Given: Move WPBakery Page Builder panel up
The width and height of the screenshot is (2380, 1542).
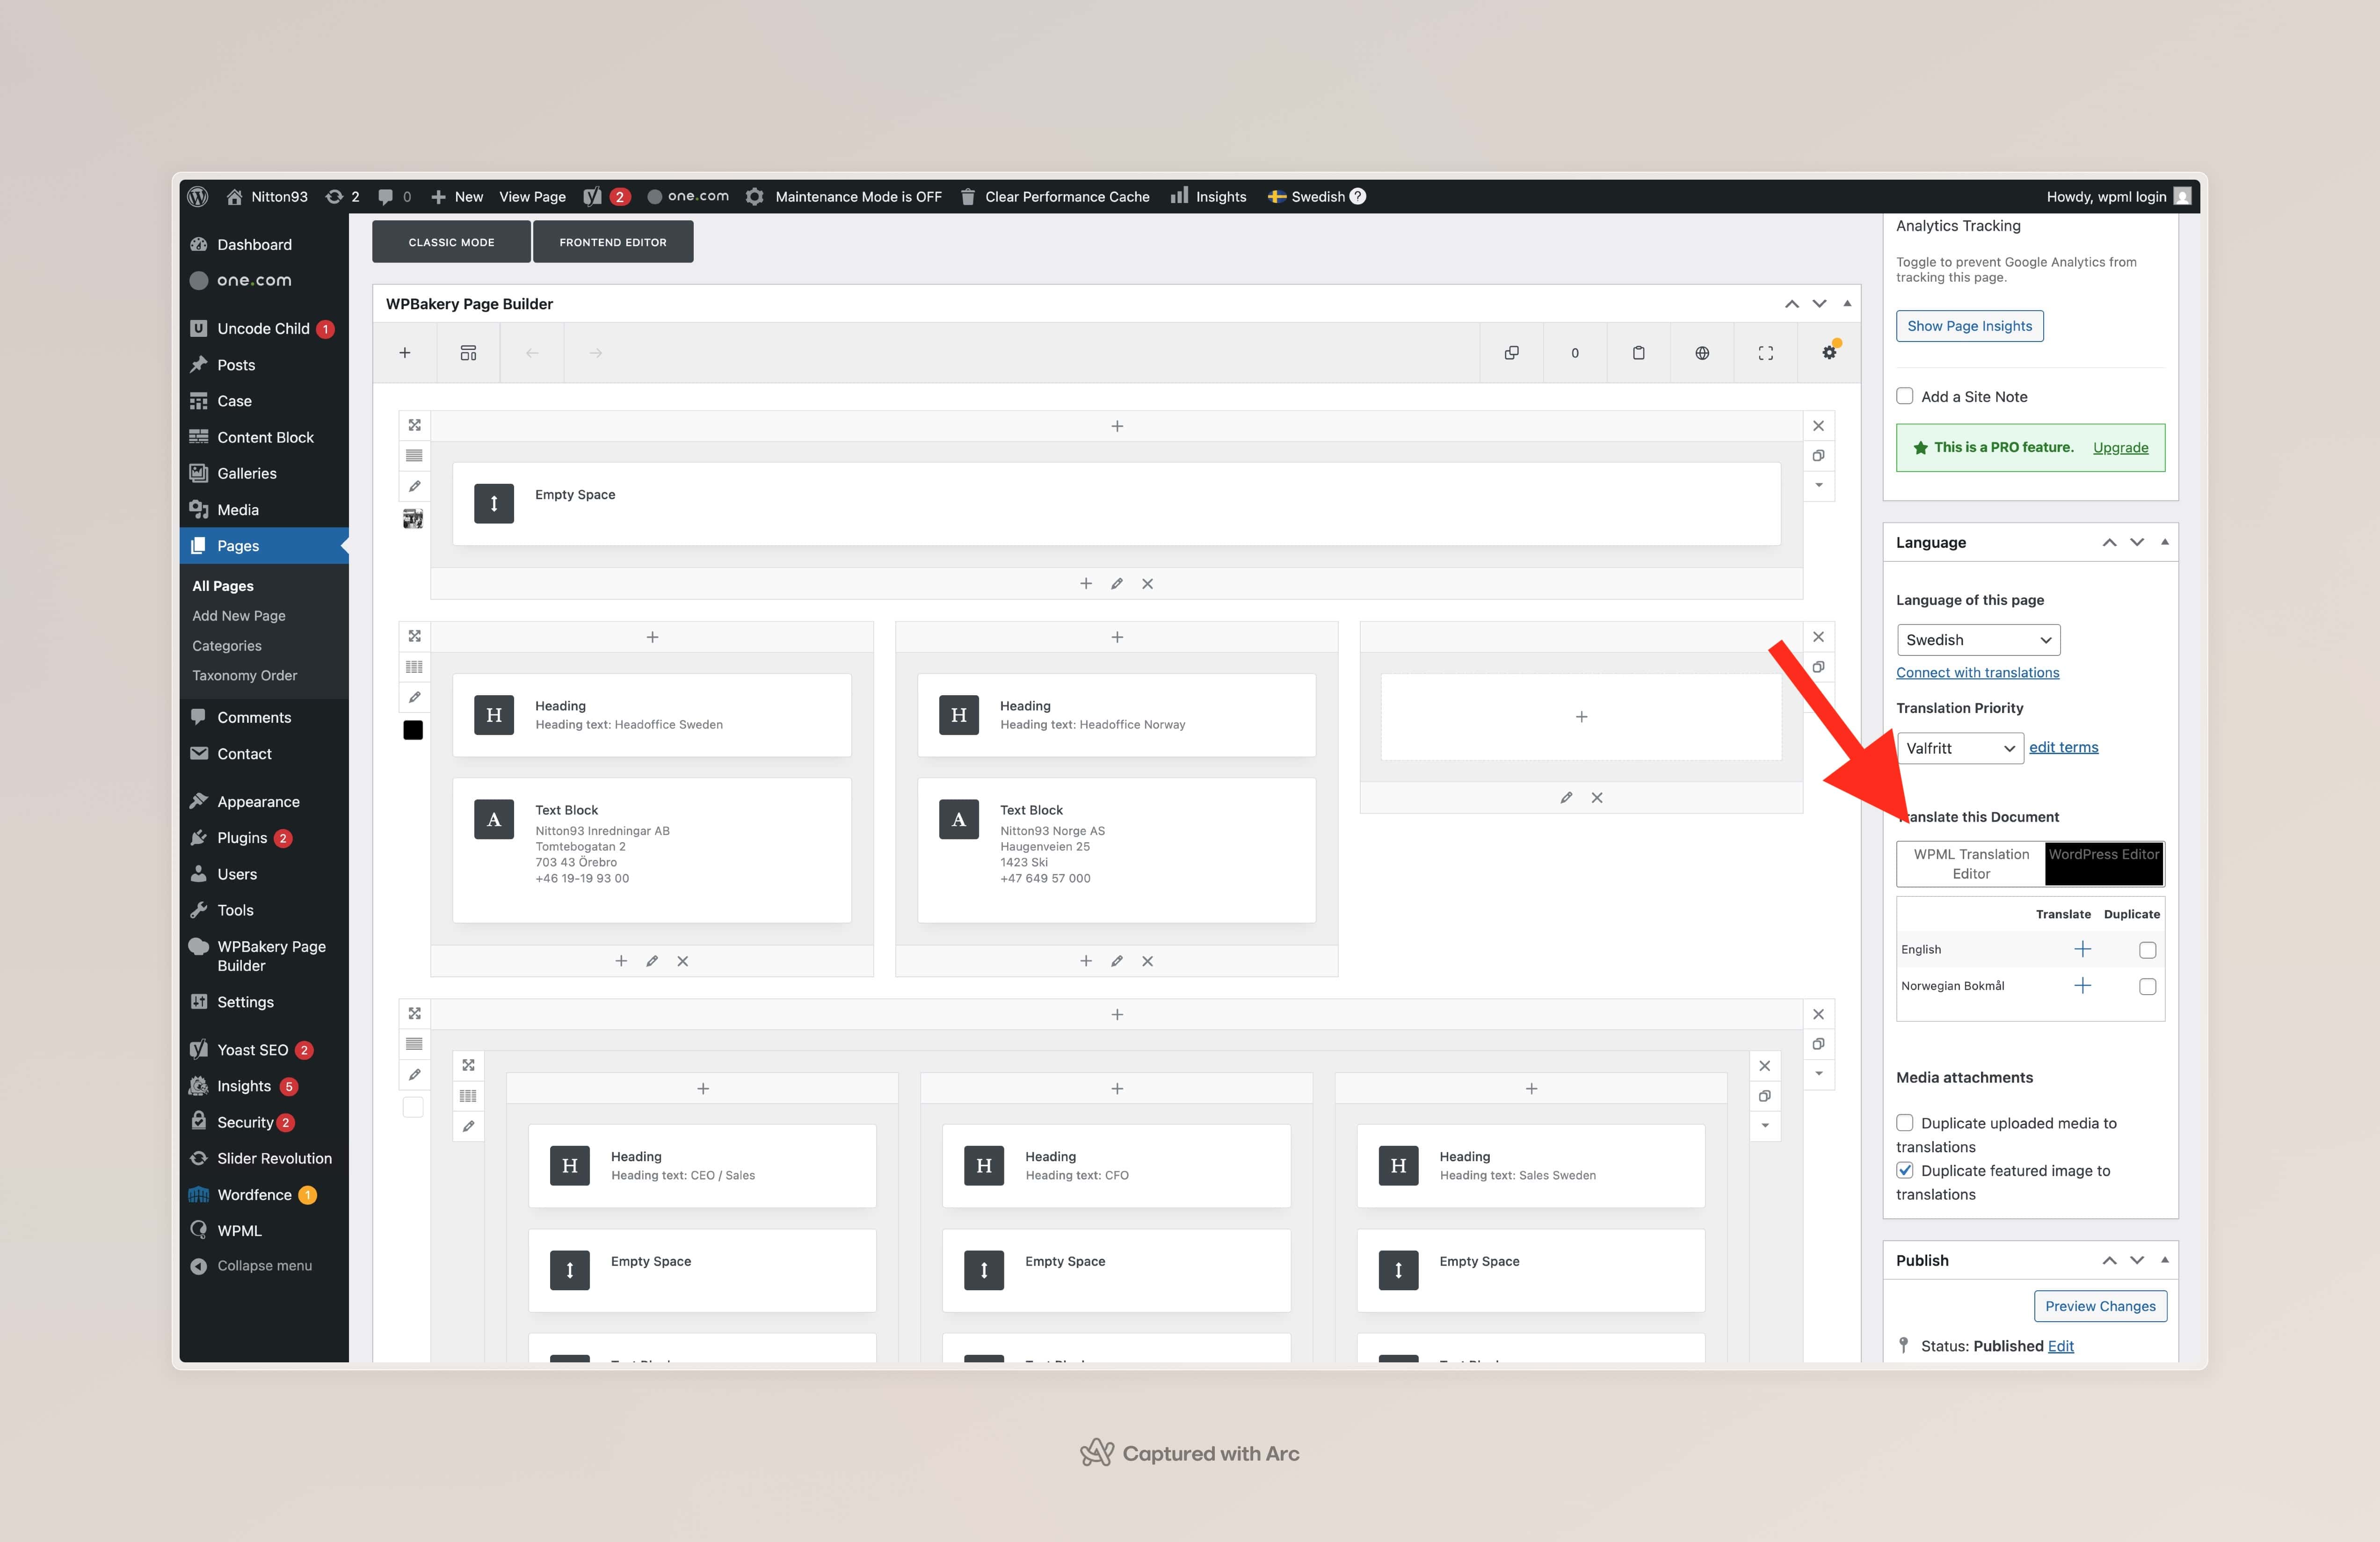Looking at the screenshot, I should [x=1791, y=303].
